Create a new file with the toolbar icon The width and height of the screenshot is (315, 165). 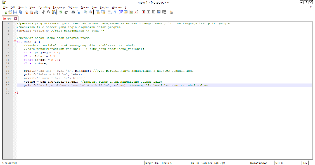point(5,12)
